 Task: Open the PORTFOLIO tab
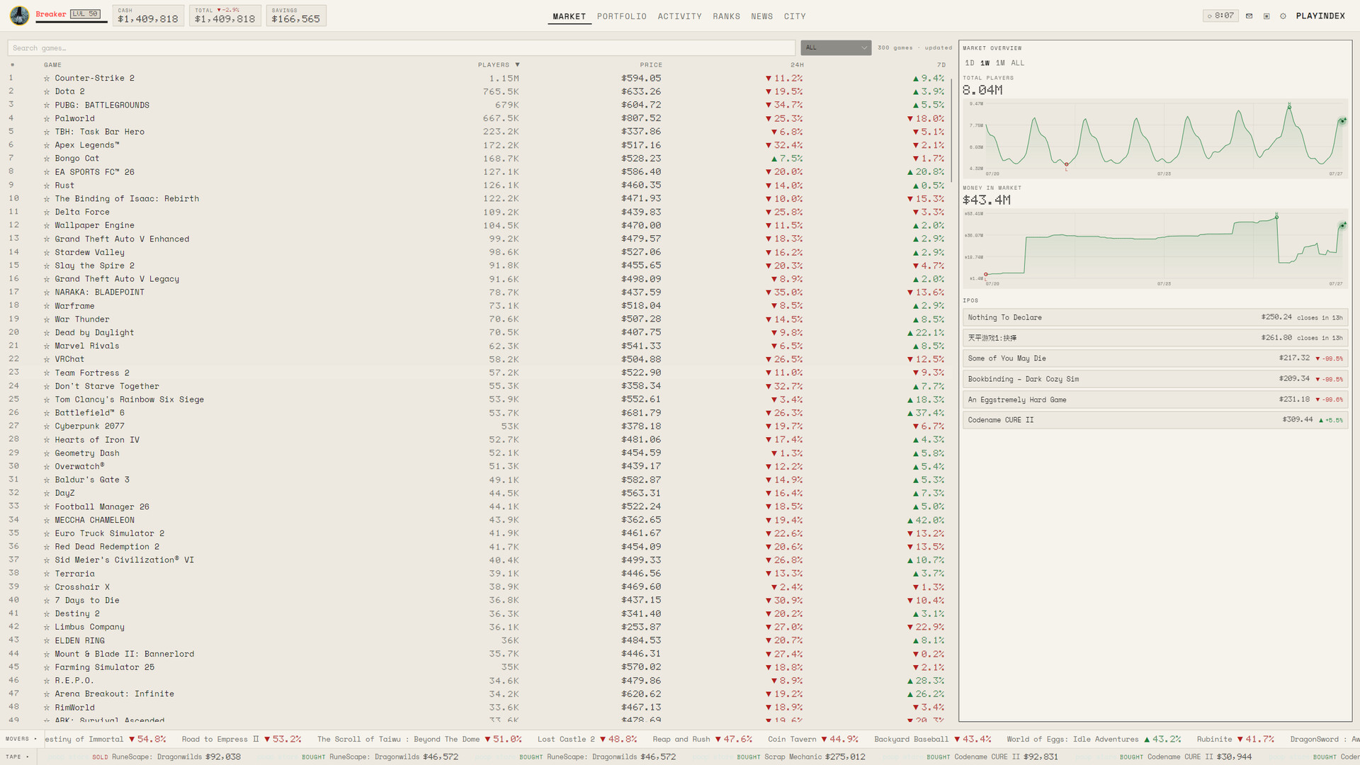[622, 16]
